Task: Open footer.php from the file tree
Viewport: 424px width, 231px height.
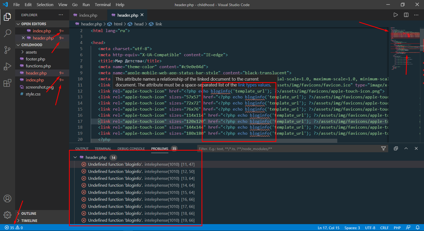Action: coord(35,59)
